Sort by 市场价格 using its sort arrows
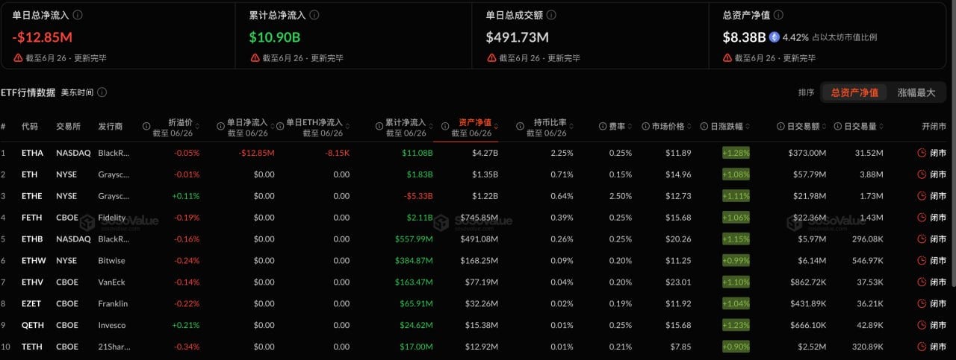 pos(691,127)
